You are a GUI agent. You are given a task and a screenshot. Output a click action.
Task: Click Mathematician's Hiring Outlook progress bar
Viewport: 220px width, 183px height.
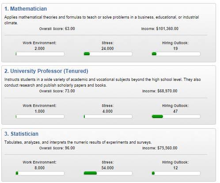176,54
